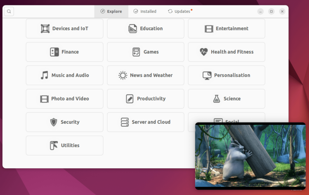Open the Personalisation category

pyautogui.click(x=226, y=76)
